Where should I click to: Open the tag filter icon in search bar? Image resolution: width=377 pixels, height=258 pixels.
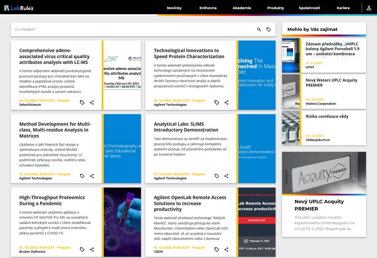click(269, 30)
